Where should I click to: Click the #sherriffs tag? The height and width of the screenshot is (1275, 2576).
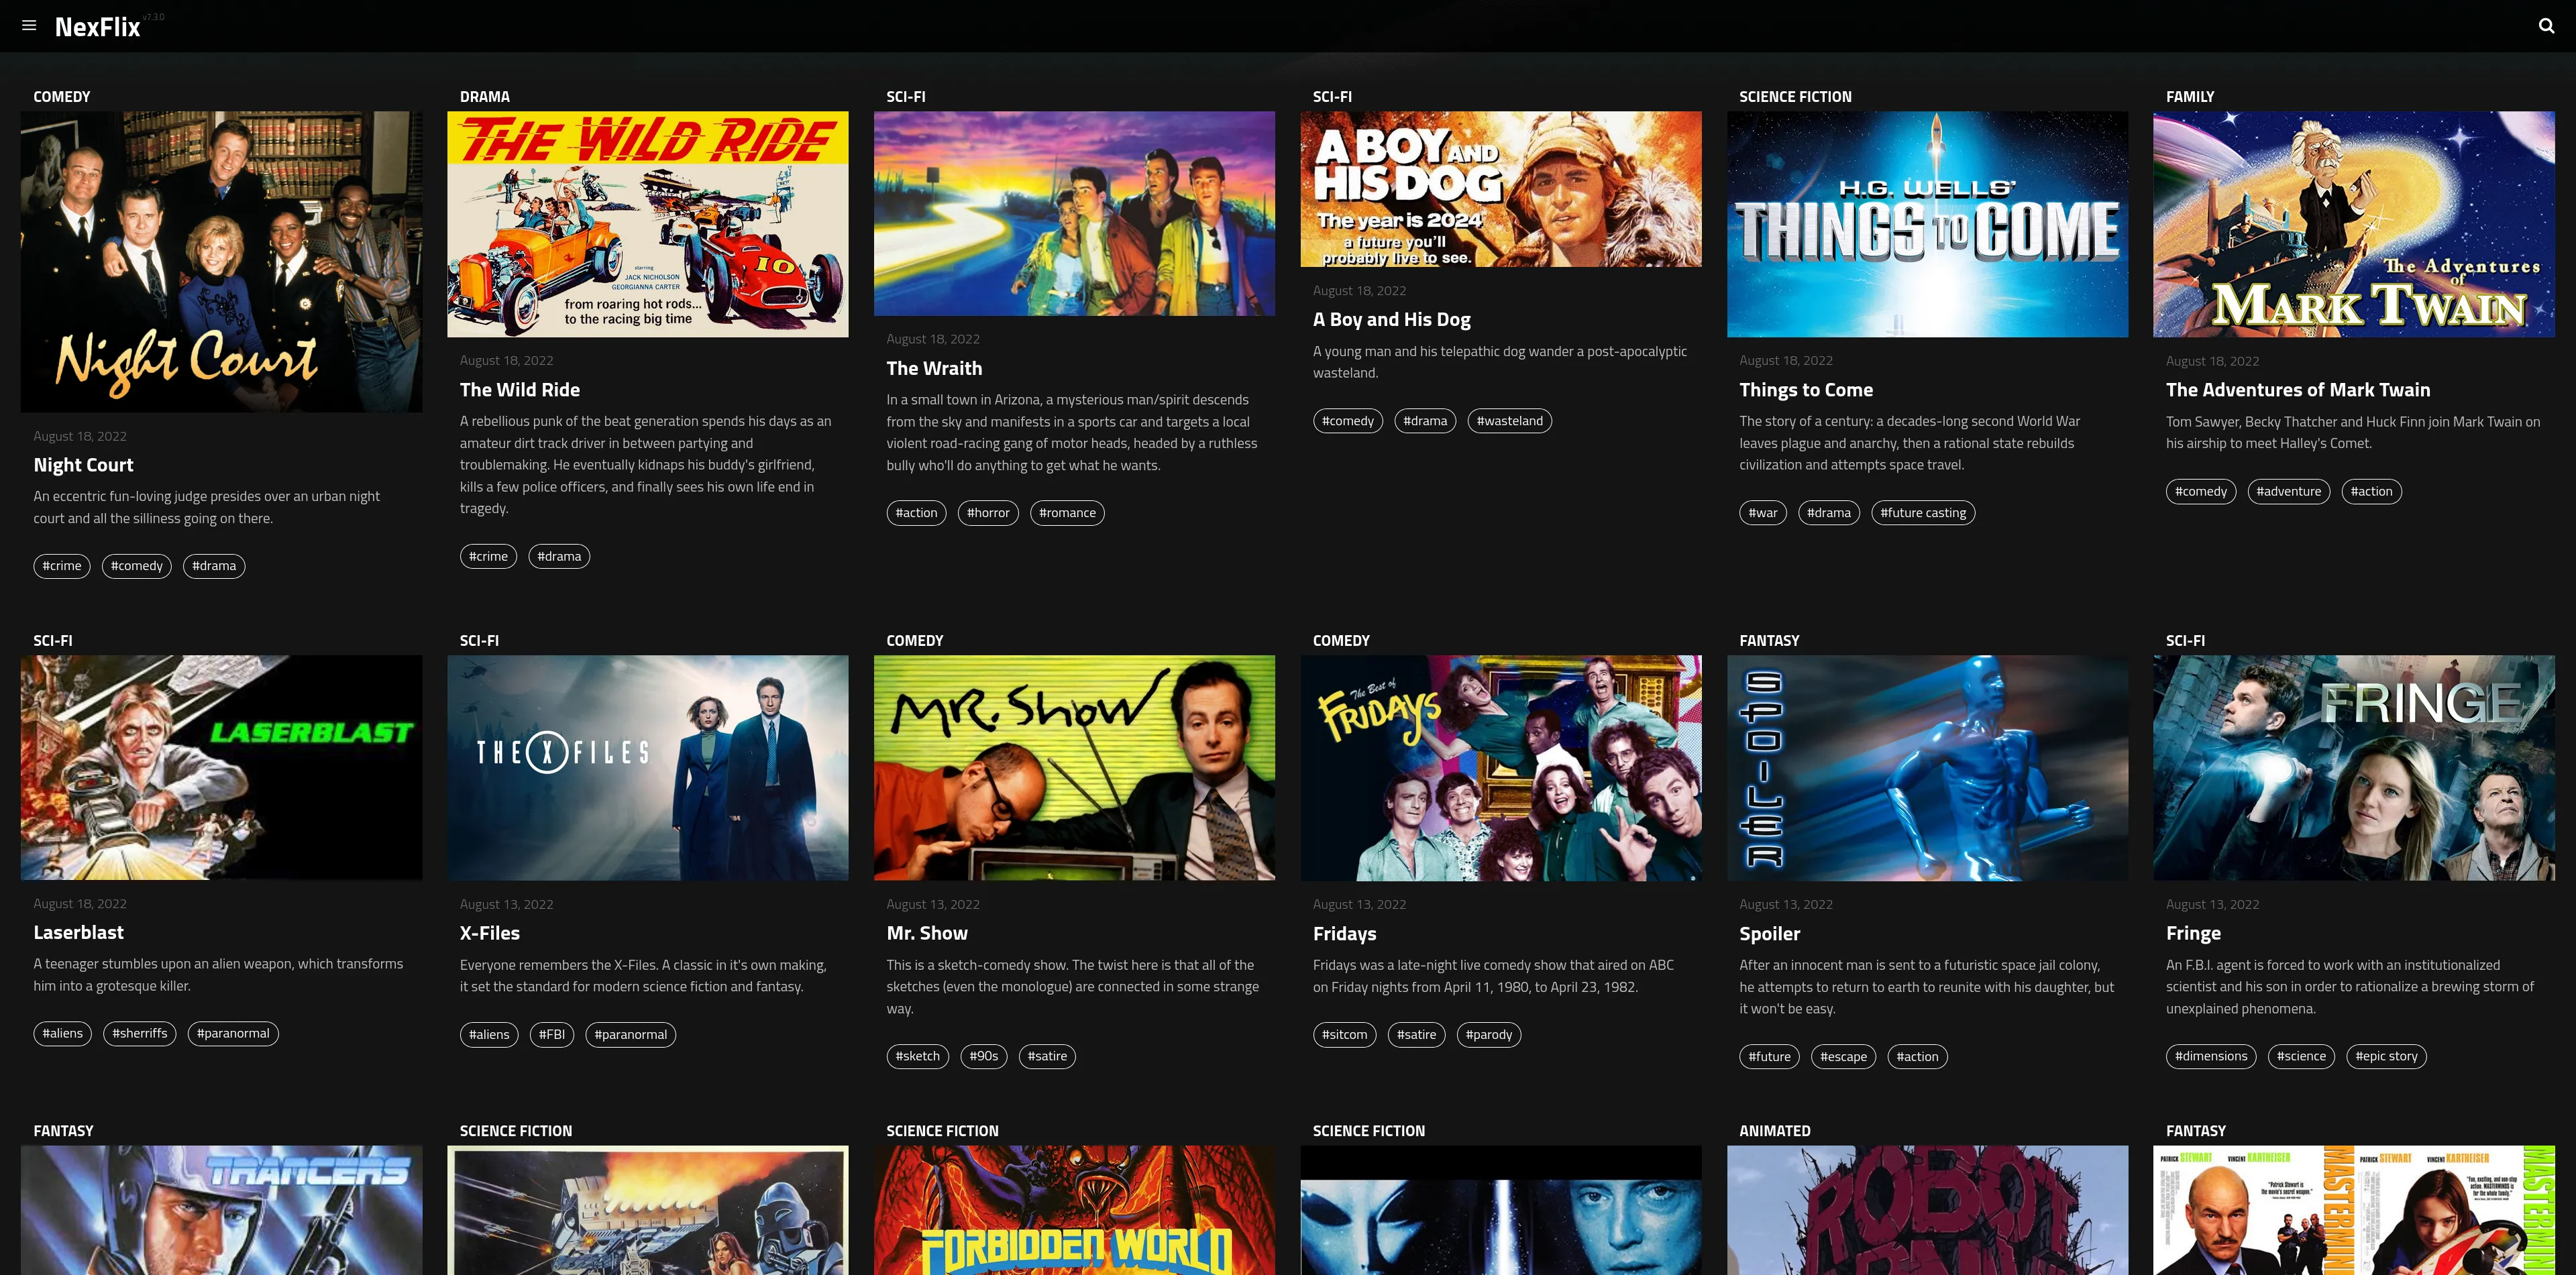(140, 1033)
